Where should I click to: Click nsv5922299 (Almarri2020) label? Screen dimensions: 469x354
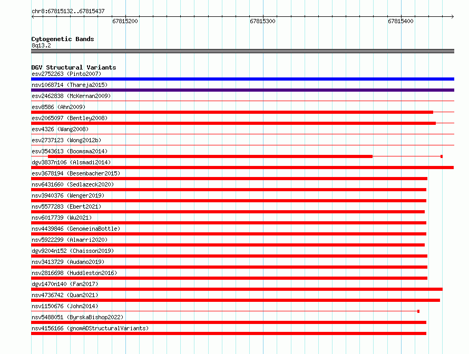[70, 240]
